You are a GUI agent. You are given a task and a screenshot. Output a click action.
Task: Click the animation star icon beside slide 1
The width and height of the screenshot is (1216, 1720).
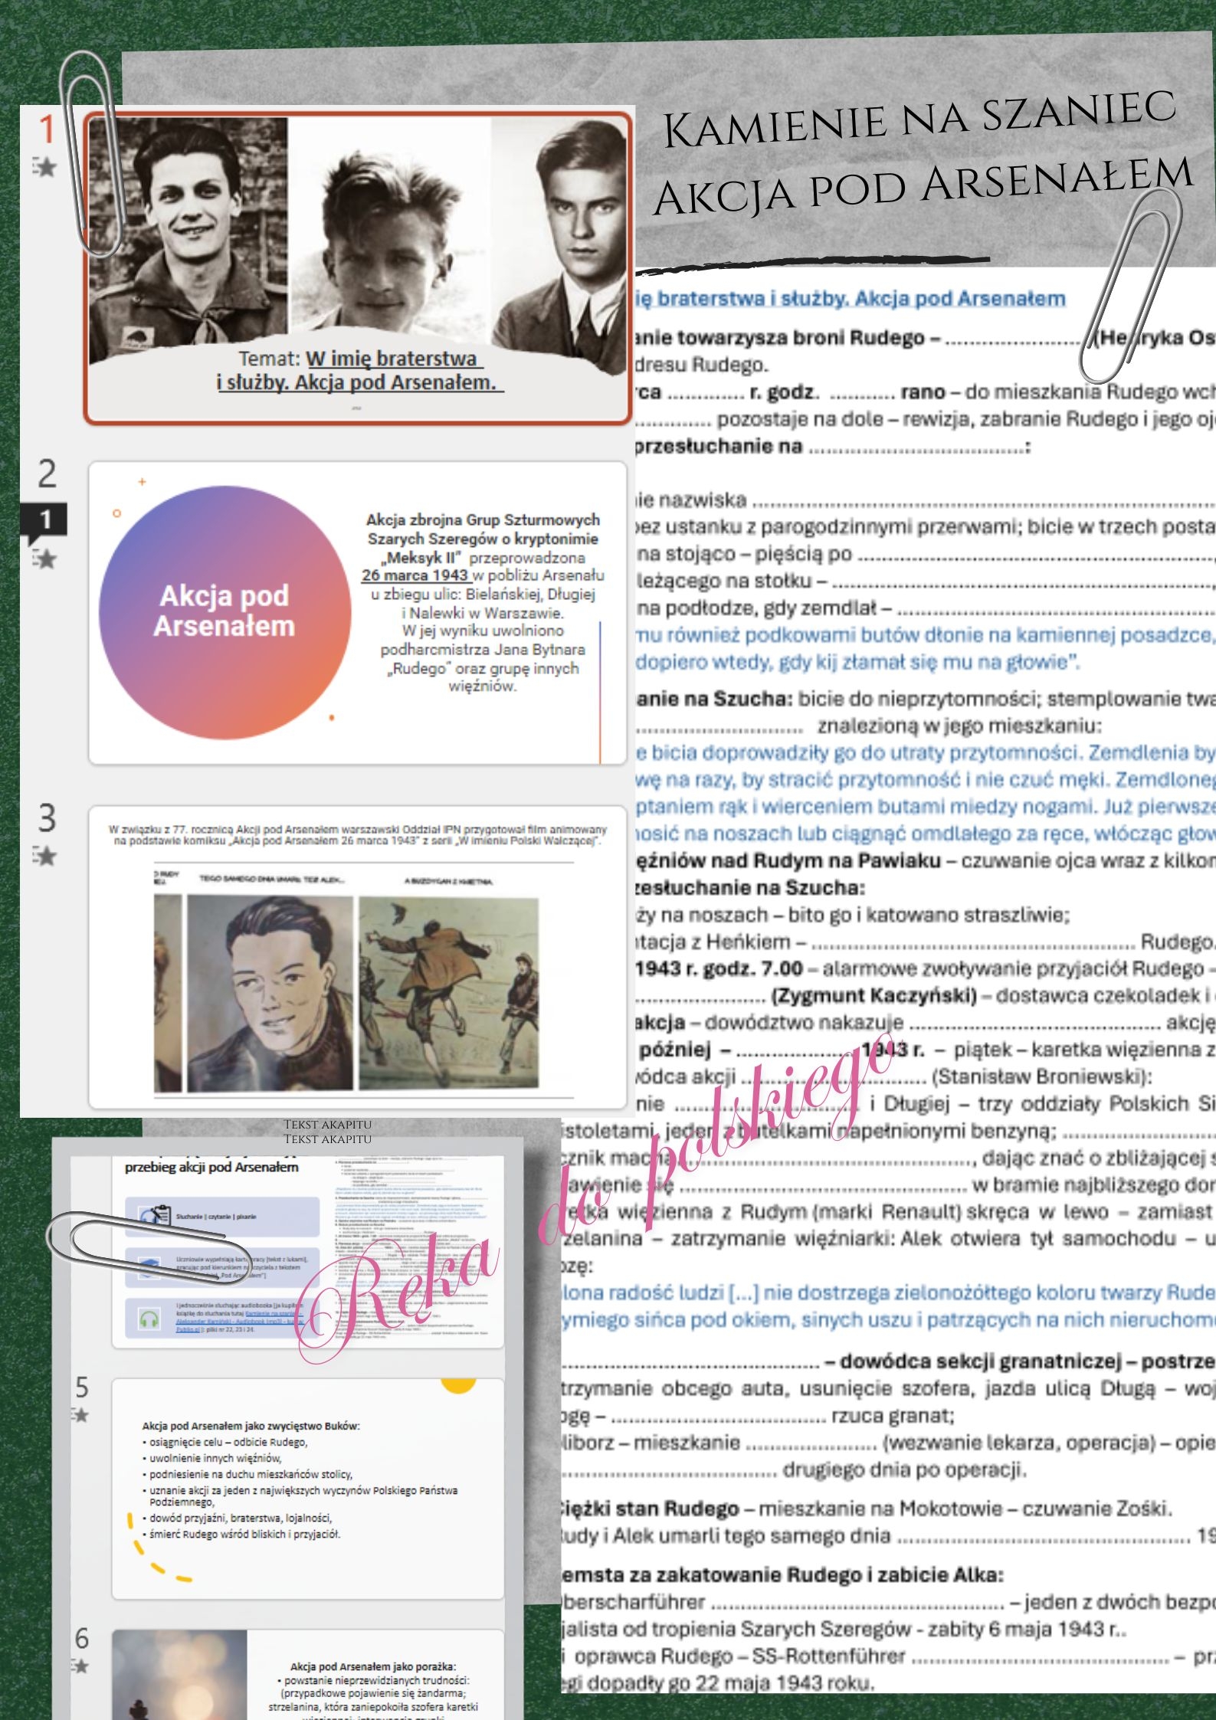(45, 166)
